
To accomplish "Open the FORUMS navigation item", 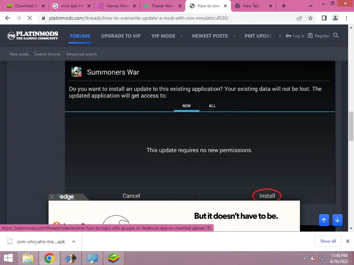I will click(x=80, y=36).
